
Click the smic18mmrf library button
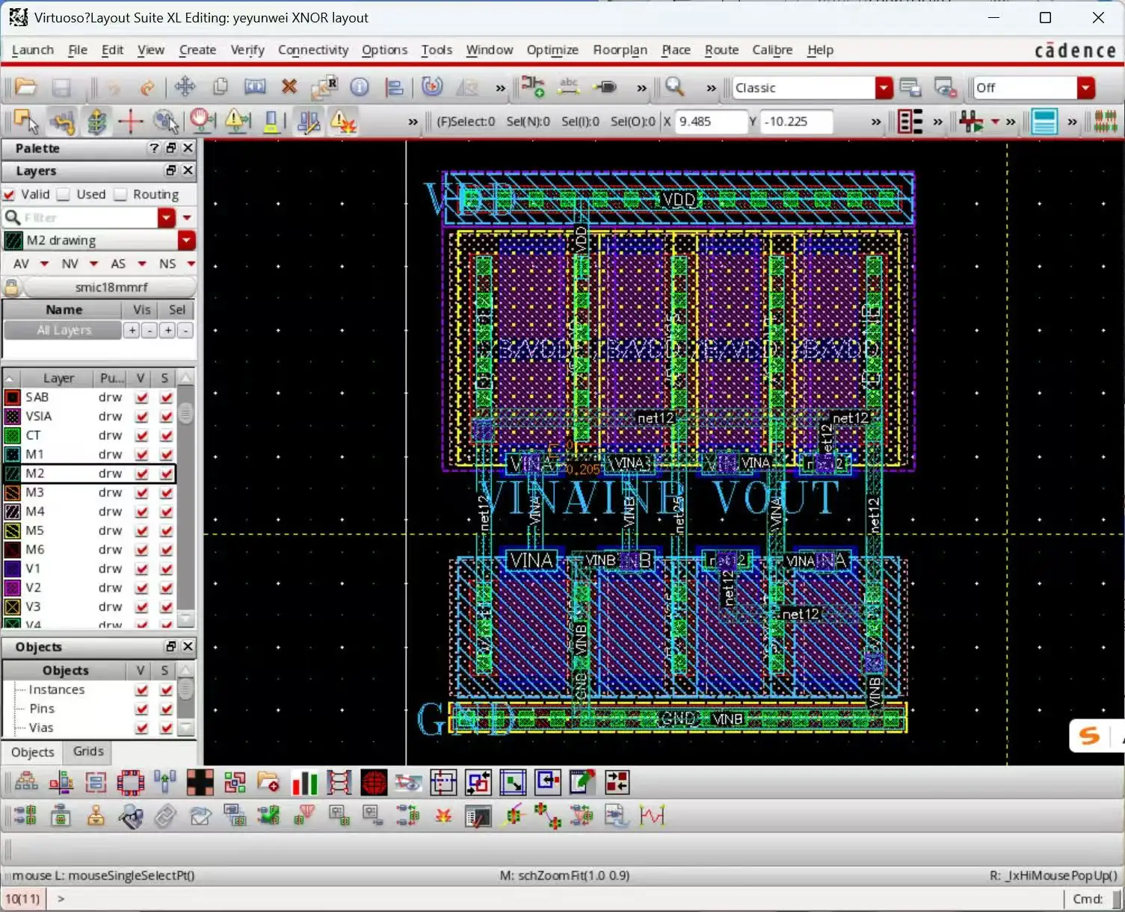[x=111, y=287]
